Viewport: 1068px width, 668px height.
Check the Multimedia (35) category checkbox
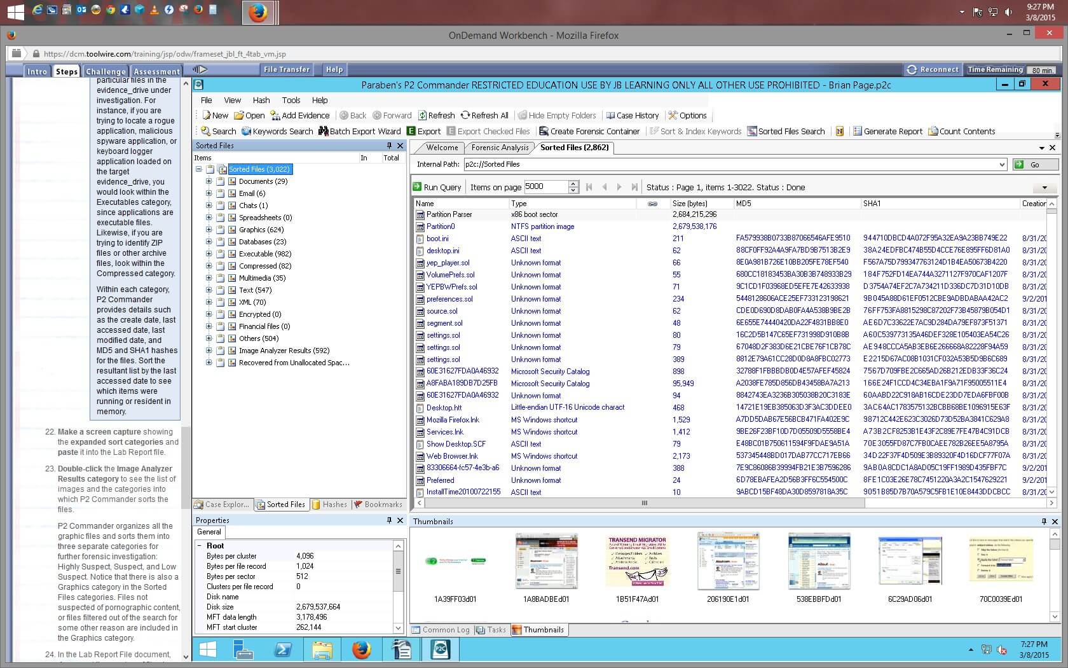point(221,278)
